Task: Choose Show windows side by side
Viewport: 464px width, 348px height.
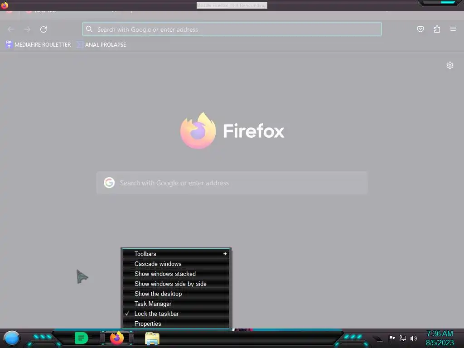Action: pyautogui.click(x=176, y=284)
